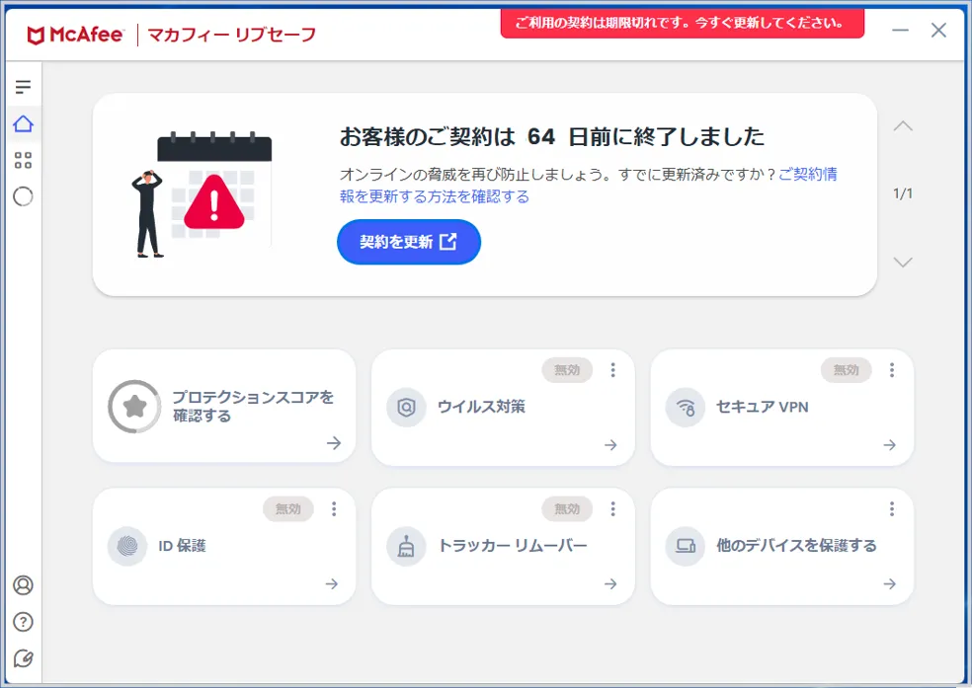
Task: Open the 他のデバイスを保護する card arrow
Action: coord(890,584)
